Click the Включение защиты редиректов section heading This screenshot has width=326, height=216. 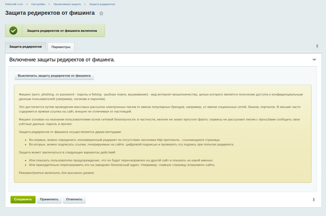coord(62,60)
